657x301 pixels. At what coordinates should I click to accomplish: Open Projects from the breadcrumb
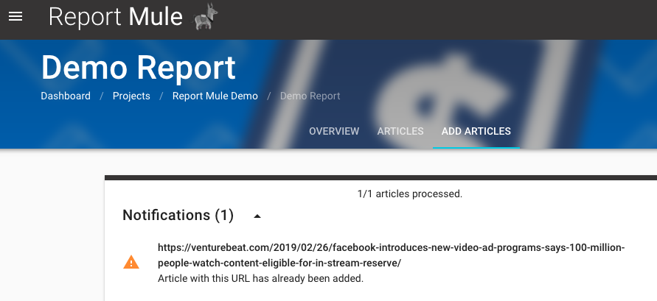(x=131, y=96)
